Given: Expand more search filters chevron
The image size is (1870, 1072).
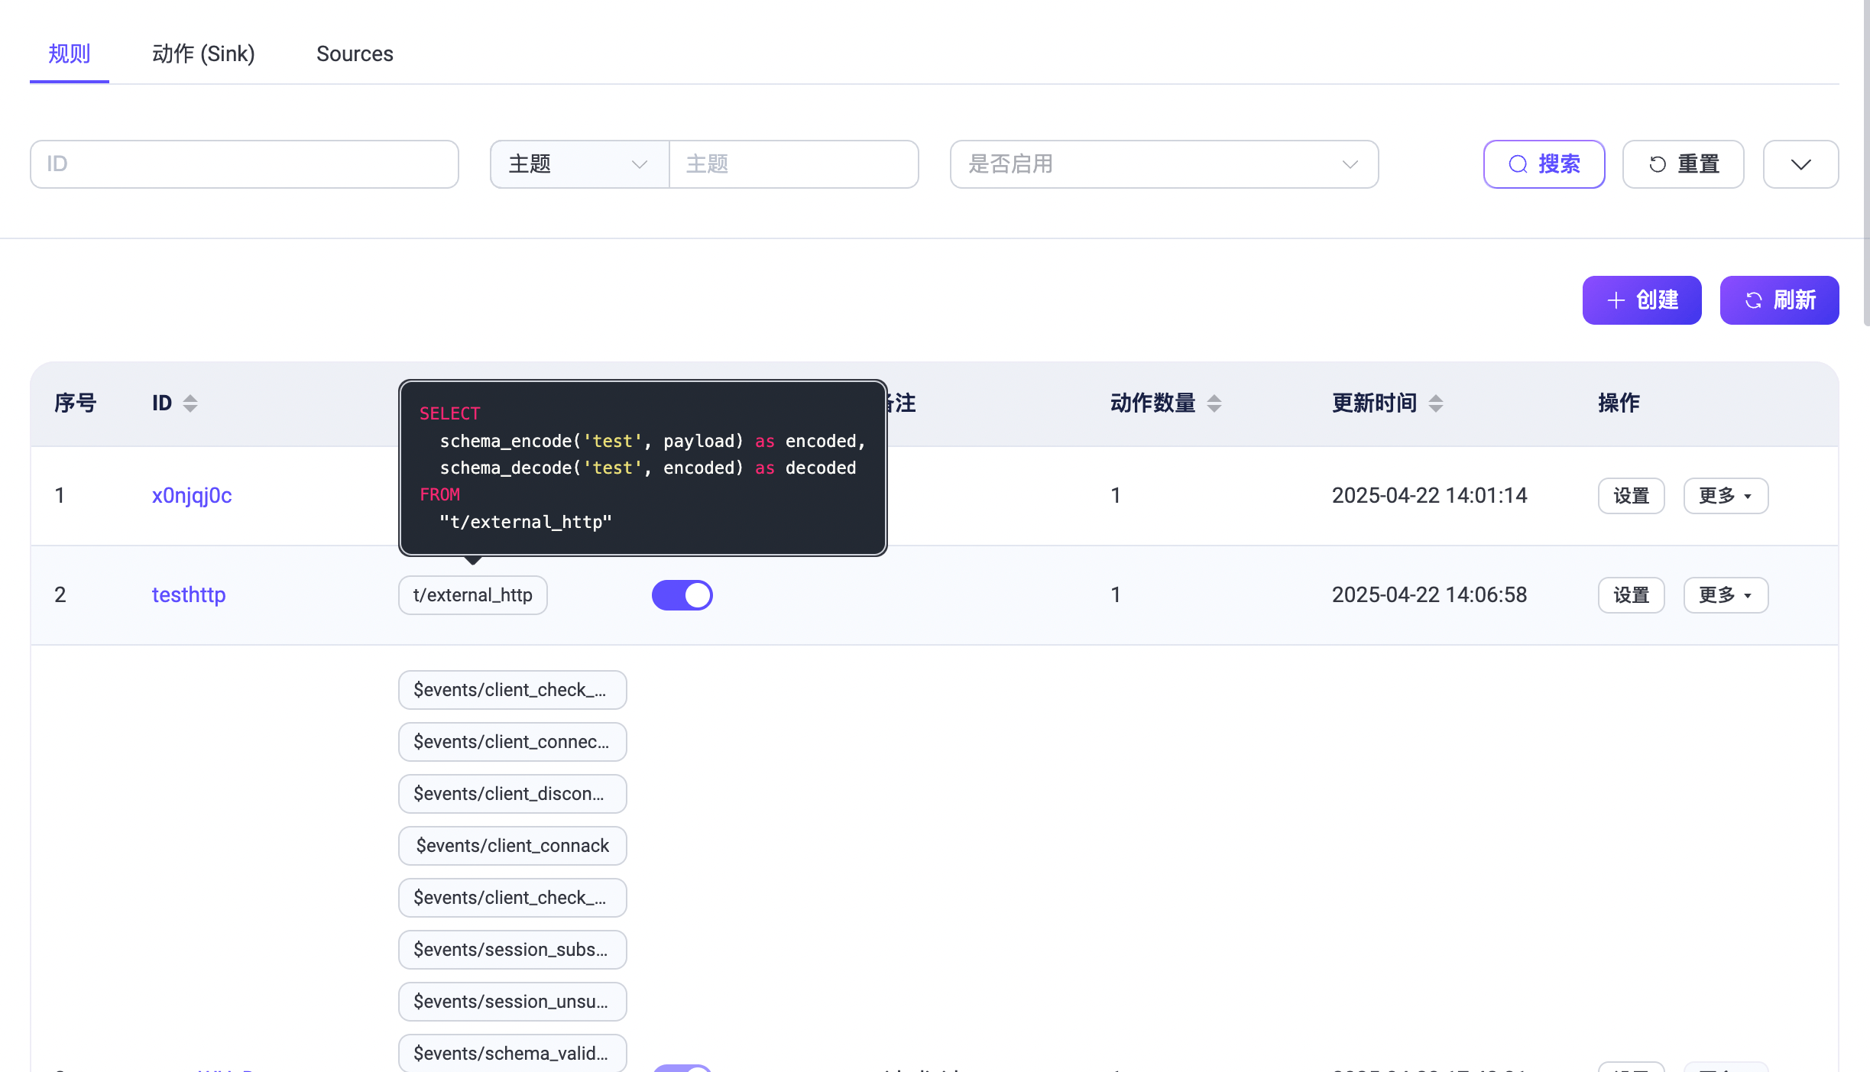Looking at the screenshot, I should [x=1800, y=164].
